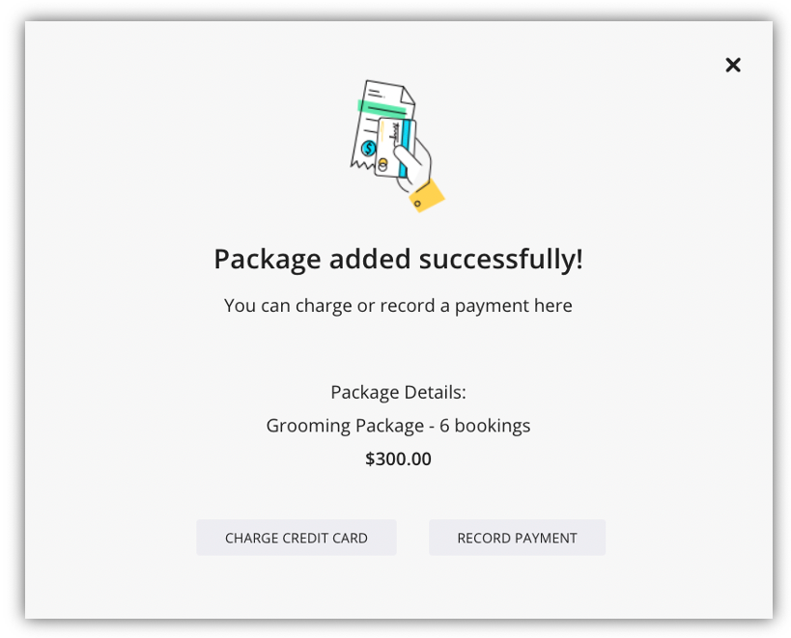
Task: Select the 'You can charge or record' subtitle
Action: (398, 305)
